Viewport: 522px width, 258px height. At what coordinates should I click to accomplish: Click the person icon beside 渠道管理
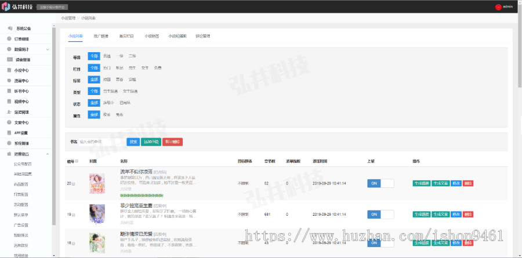coord(9,112)
